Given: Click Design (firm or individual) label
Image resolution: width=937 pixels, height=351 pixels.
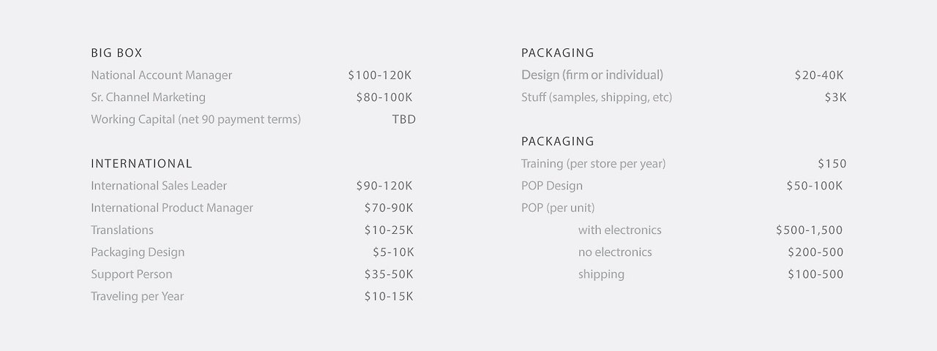Looking at the screenshot, I should [592, 75].
